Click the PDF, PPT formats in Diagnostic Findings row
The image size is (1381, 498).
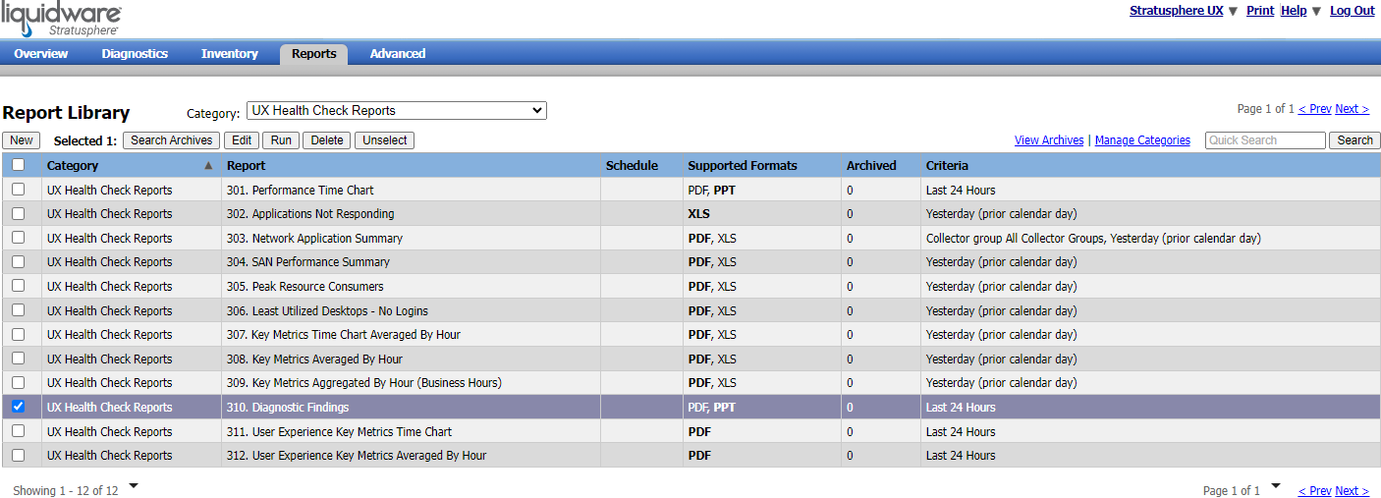(x=712, y=408)
